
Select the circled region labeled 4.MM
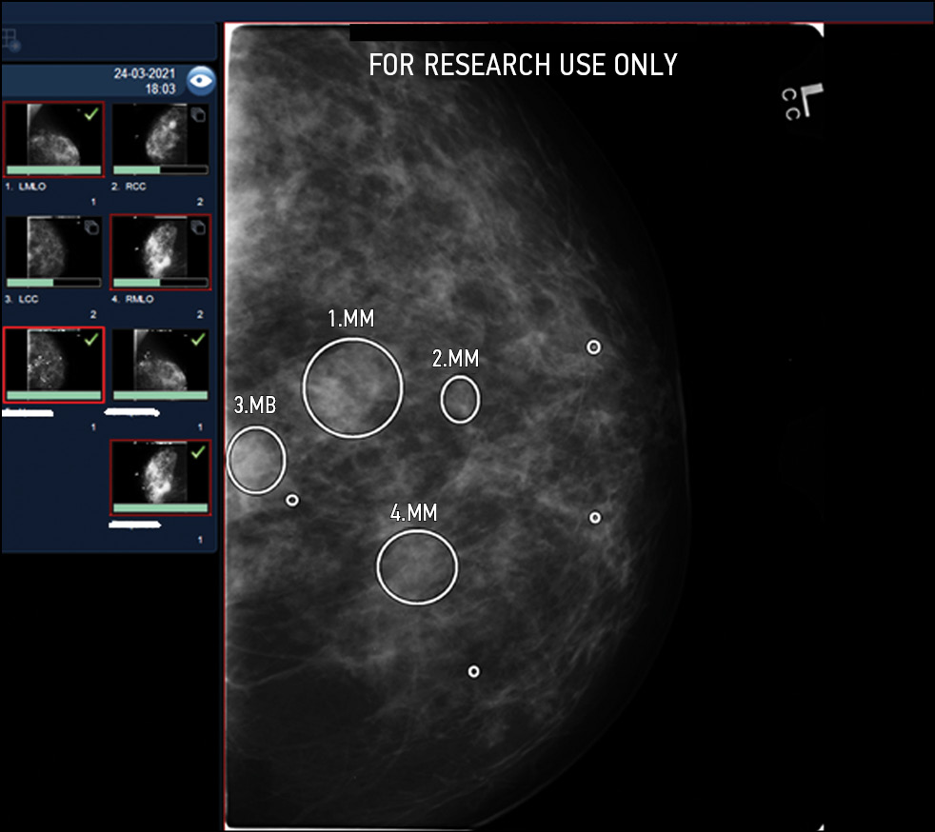click(x=417, y=567)
